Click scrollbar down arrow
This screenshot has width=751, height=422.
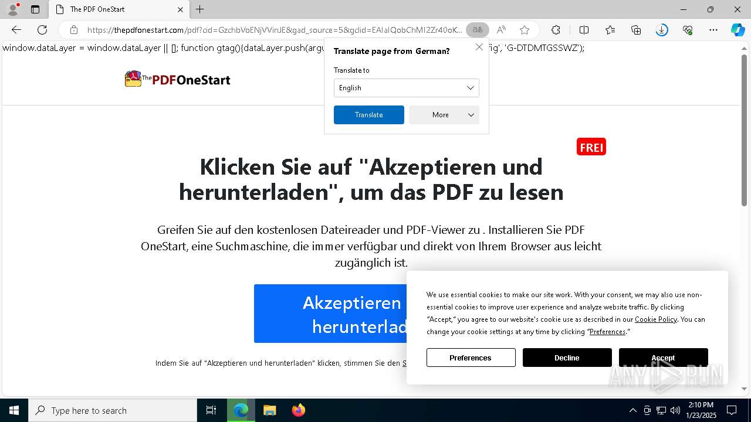coord(744,389)
